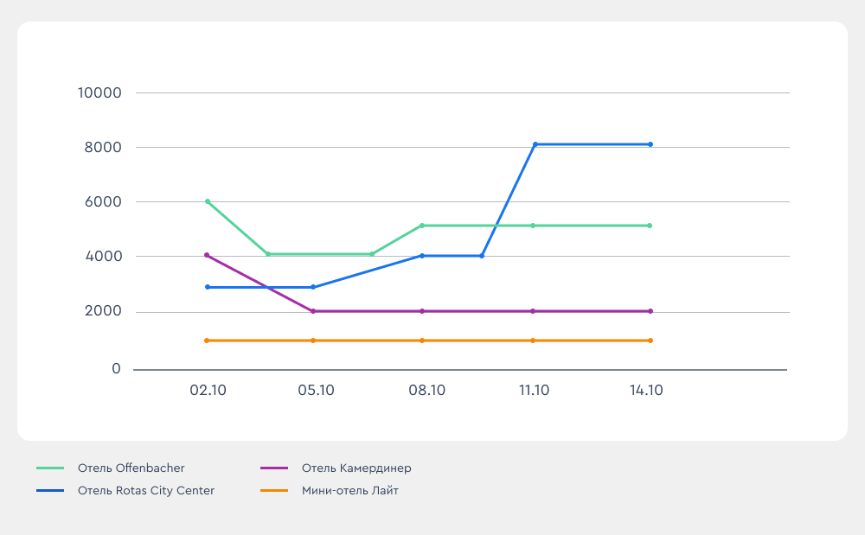Select the blue data point at 08.10
Viewport: 865px width, 535px height.
422,256
